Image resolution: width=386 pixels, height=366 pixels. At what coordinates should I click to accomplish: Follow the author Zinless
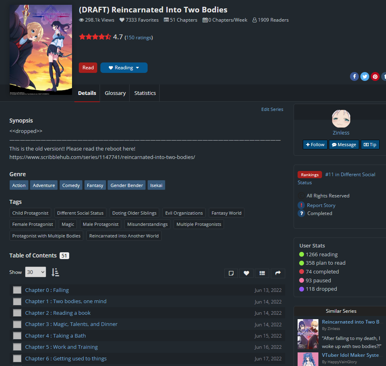pos(315,145)
